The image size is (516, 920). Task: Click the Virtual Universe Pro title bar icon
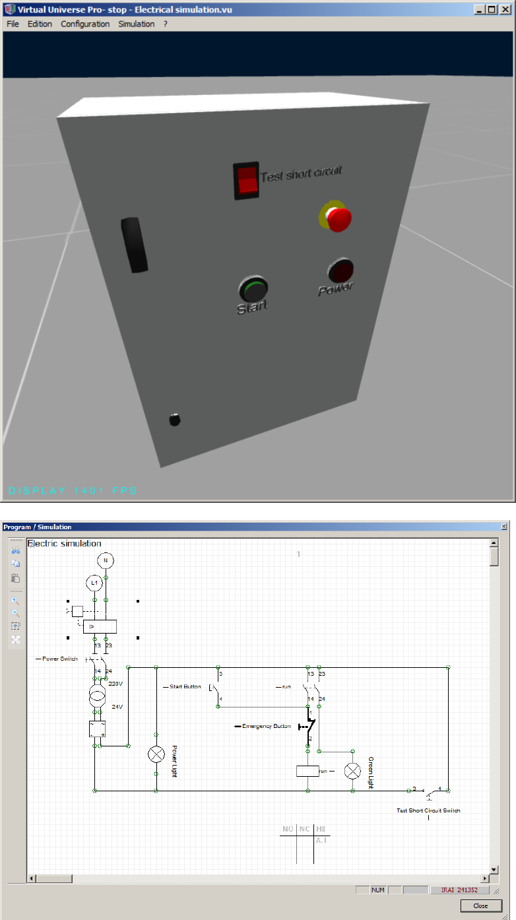(10, 10)
